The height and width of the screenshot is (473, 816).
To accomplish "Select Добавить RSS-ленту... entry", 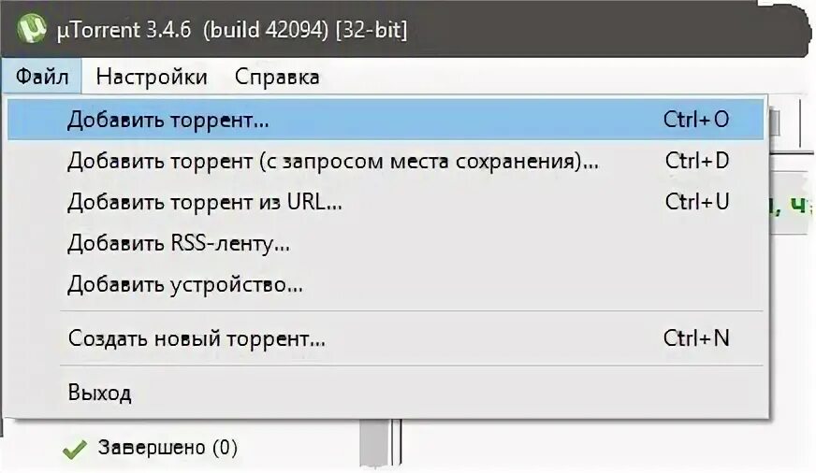I will (386, 243).
